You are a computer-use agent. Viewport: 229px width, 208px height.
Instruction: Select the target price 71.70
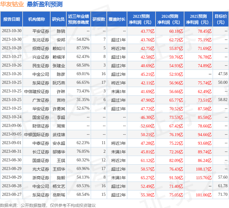point(223,194)
